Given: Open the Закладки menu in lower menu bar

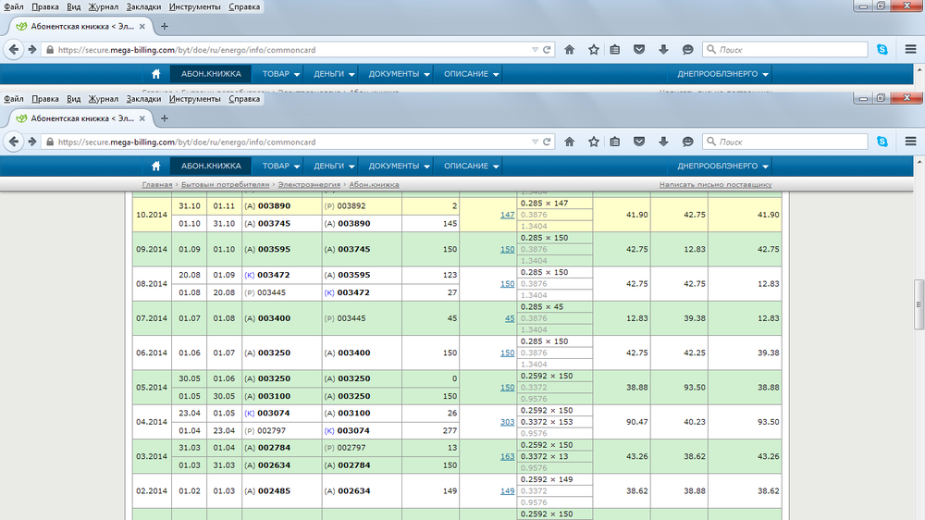Looking at the screenshot, I should (145, 99).
